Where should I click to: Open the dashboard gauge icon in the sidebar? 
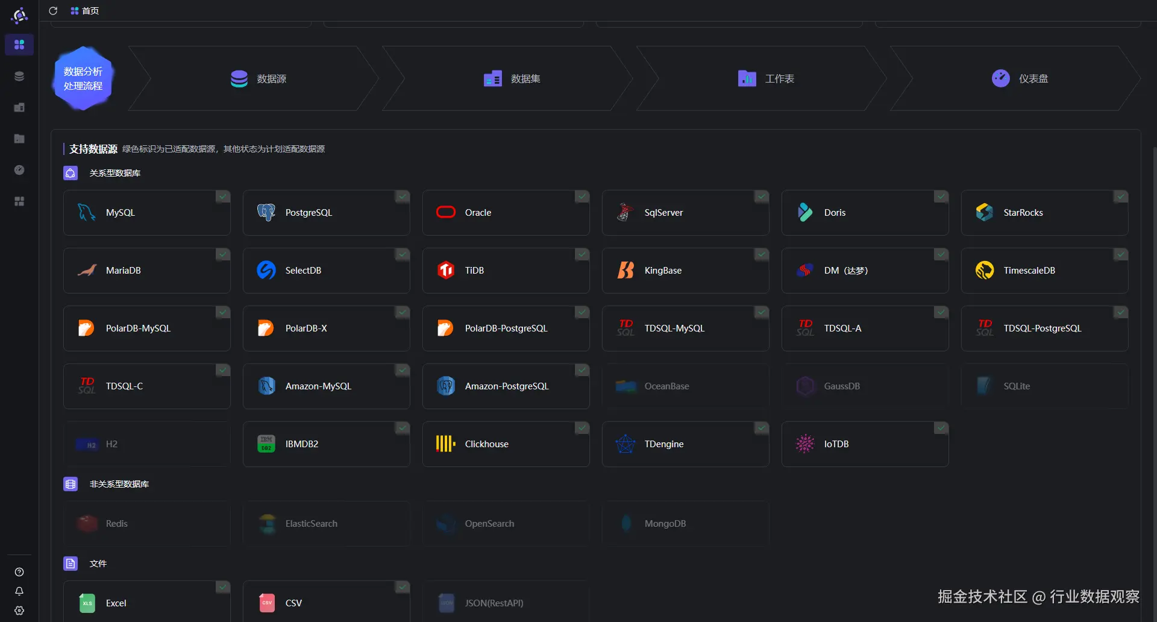(x=19, y=170)
